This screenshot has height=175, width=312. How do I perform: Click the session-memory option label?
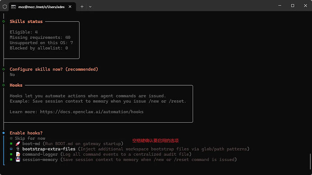click(x=40, y=160)
